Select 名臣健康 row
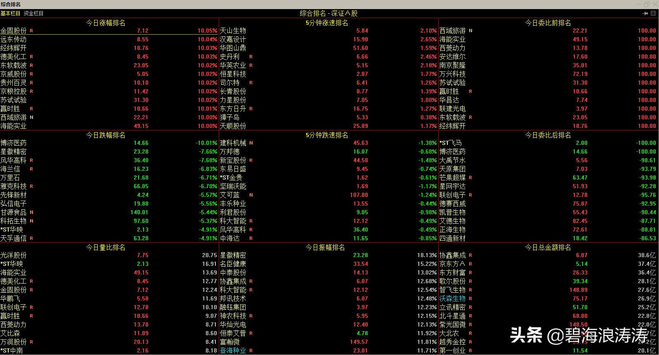This screenshot has width=659, height=355. click(328, 264)
